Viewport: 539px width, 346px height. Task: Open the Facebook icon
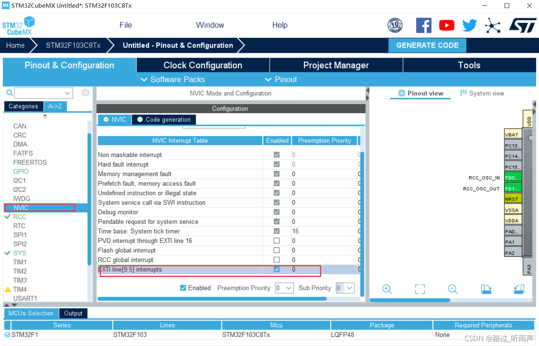tap(424, 26)
